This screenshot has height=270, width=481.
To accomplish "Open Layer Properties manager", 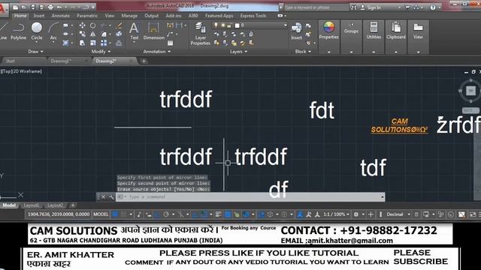I will click(x=201, y=34).
